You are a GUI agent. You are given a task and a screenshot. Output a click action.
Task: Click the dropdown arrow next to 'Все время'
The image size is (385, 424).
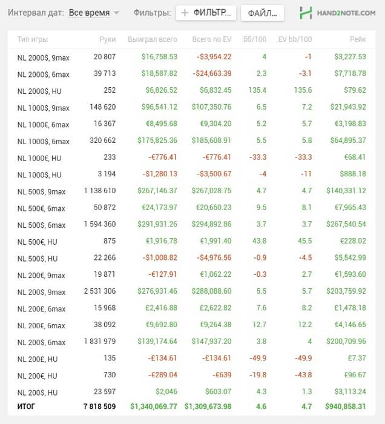pyautogui.click(x=116, y=13)
